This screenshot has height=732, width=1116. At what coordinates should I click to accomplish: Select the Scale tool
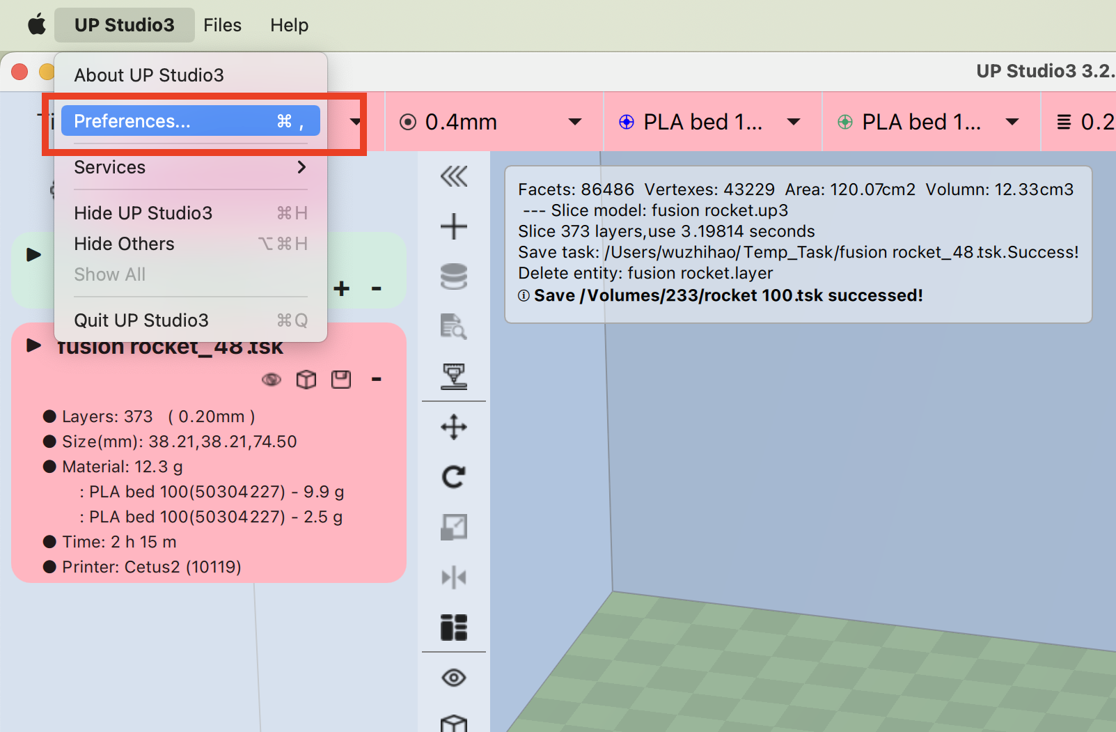coord(454,527)
